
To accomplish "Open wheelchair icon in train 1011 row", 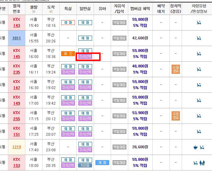I will 199,38.
